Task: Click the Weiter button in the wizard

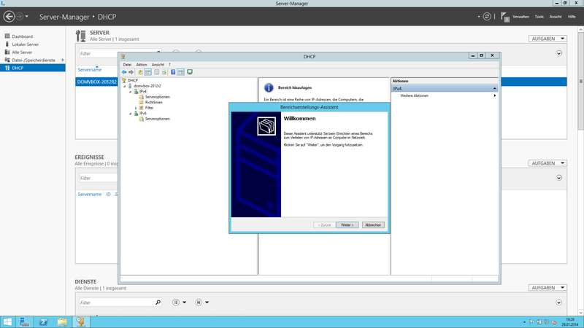Action: pos(347,224)
